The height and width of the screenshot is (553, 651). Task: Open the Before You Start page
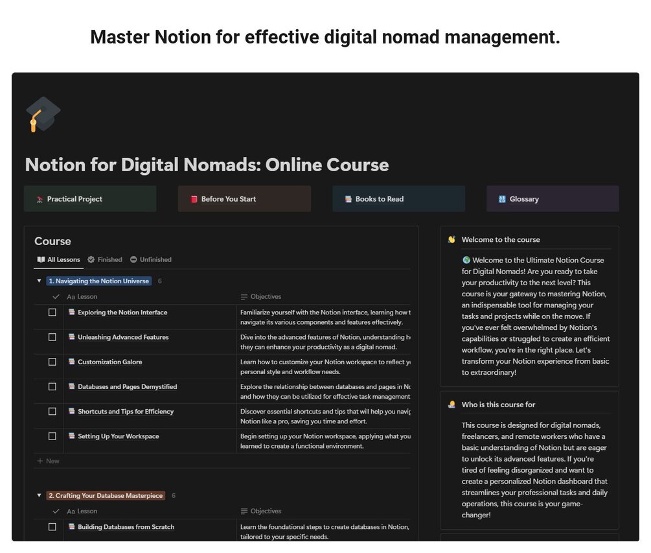click(x=245, y=199)
